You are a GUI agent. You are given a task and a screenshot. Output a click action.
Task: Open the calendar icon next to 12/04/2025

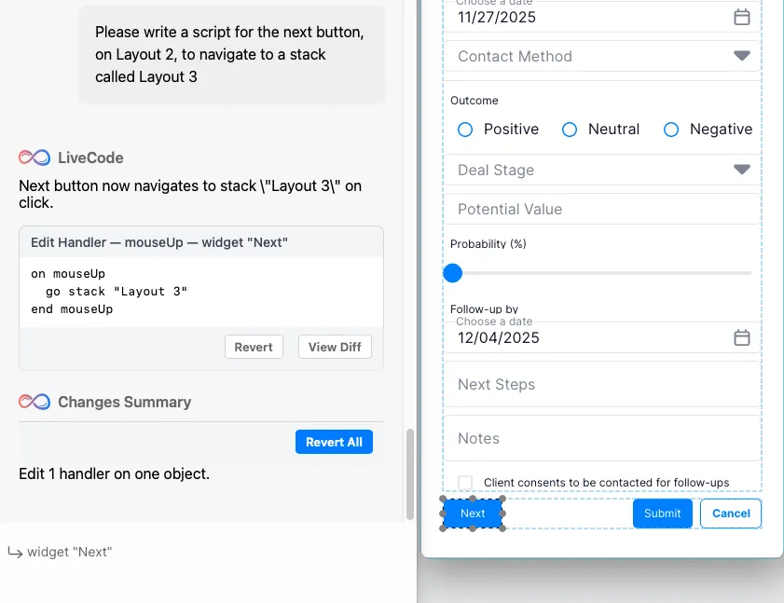coord(742,338)
